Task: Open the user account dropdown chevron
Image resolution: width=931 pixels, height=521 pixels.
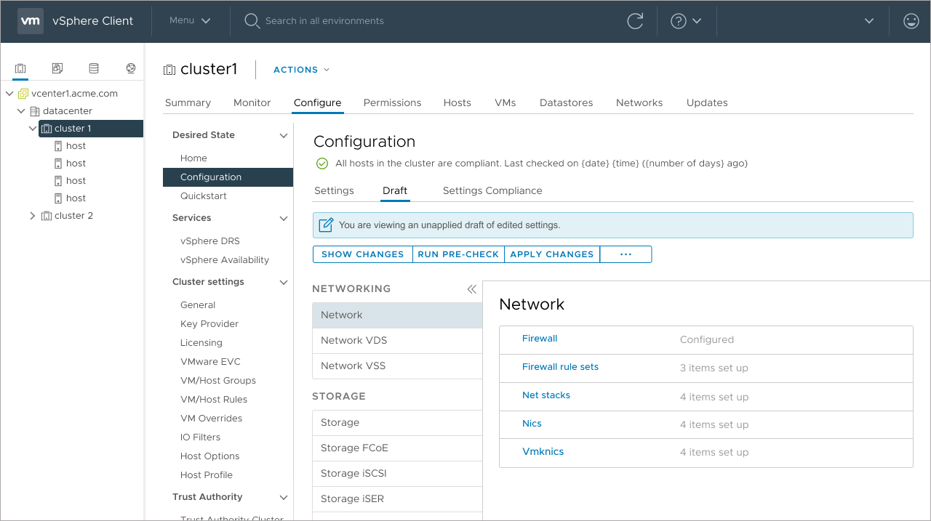Action: pyautogui.click(x=869, y=21)
